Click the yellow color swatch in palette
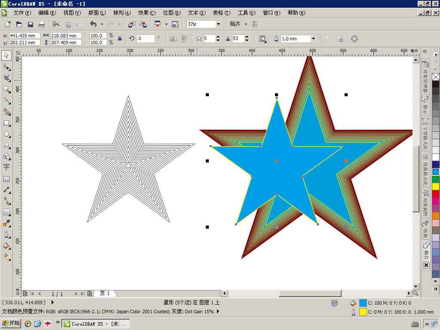The width and height of the screenshot is (440, 330). tap(436, 186)
